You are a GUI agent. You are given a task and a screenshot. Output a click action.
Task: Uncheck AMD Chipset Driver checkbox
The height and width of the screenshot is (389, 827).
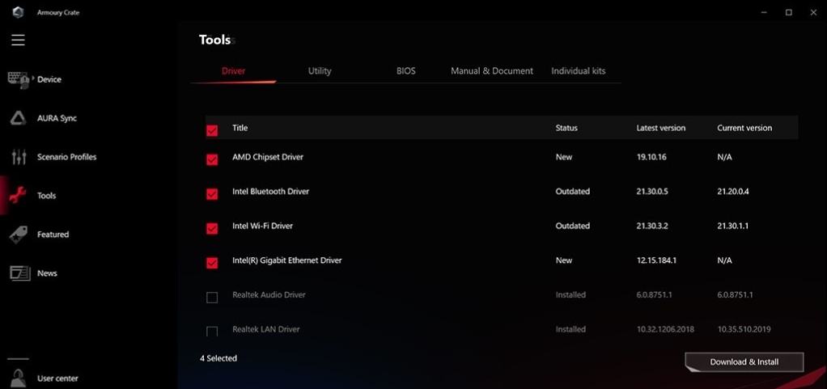[x=212, y=159]
